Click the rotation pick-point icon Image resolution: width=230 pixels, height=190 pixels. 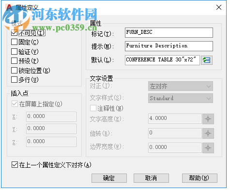[208, 133]
